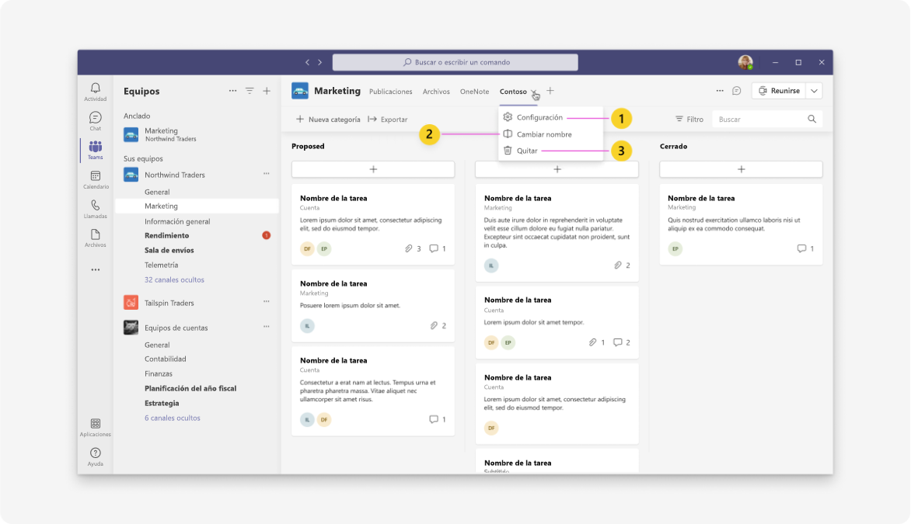Open Equipos more options ellipsis
The height and width of the screenshot is (524, 911).
tap(232, 91)
